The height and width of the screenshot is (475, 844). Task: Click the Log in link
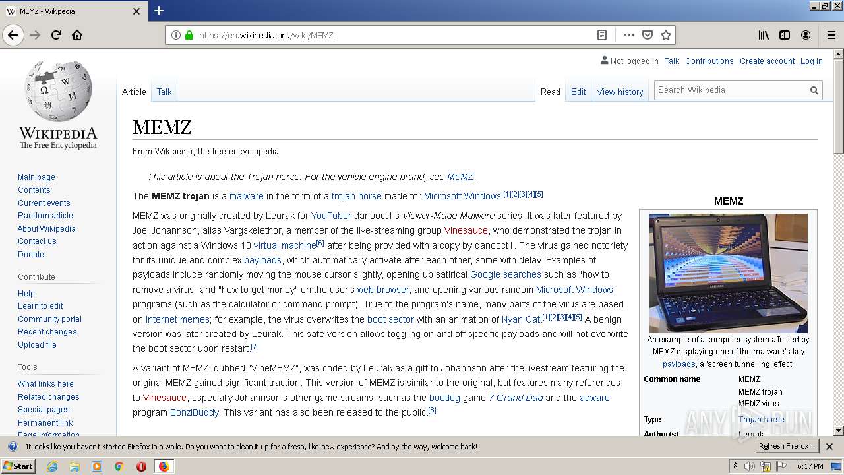click(811, 61)
